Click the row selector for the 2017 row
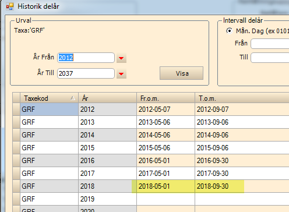289x212 pixels. click(16, 174)
